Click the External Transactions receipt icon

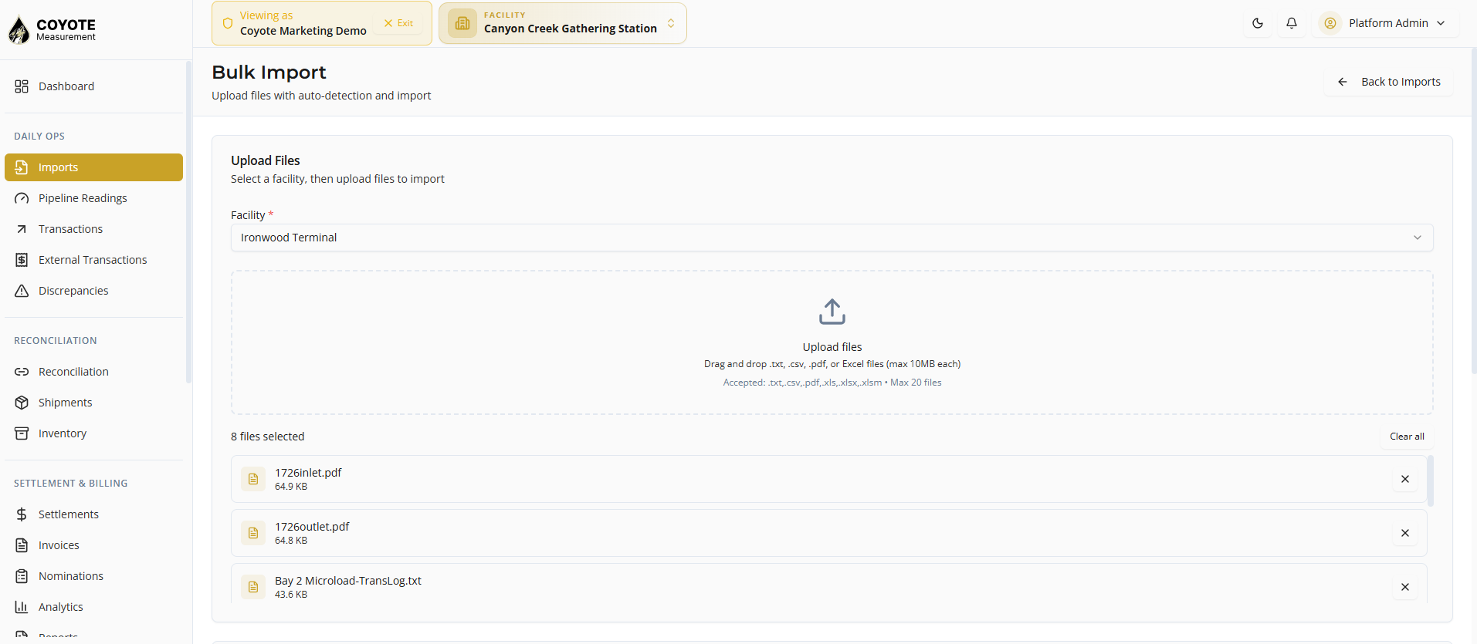tap(22, 260)
